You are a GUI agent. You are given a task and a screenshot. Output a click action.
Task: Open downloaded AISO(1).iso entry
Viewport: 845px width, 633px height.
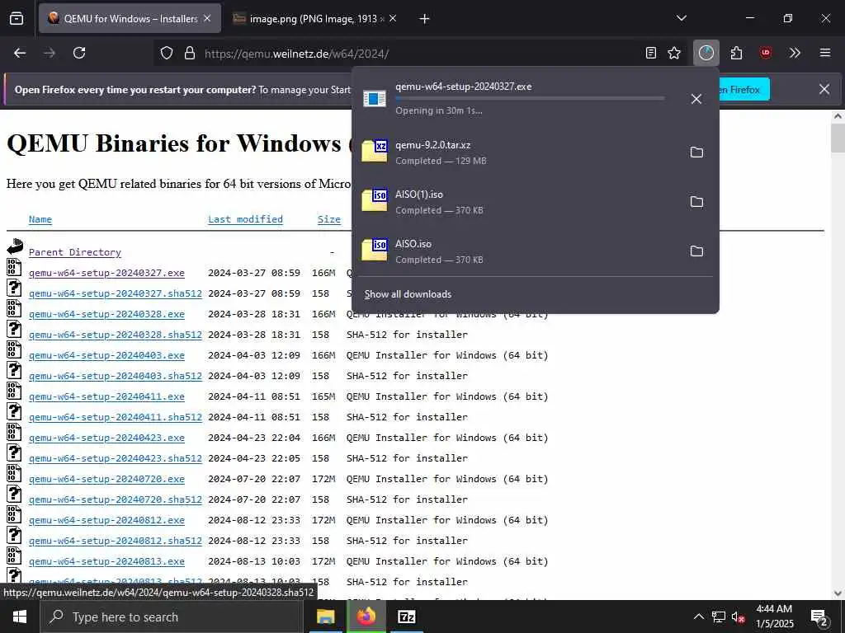pyautogui.click(x=519, y=202)
